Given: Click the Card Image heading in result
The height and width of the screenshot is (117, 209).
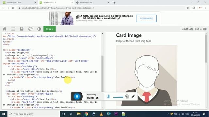Looking at the screenshot, I should pyautogui.click(x=129, y=35).
